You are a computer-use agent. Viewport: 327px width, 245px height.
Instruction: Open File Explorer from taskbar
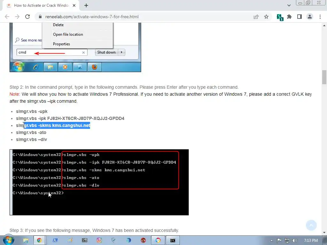pos(26,241)
